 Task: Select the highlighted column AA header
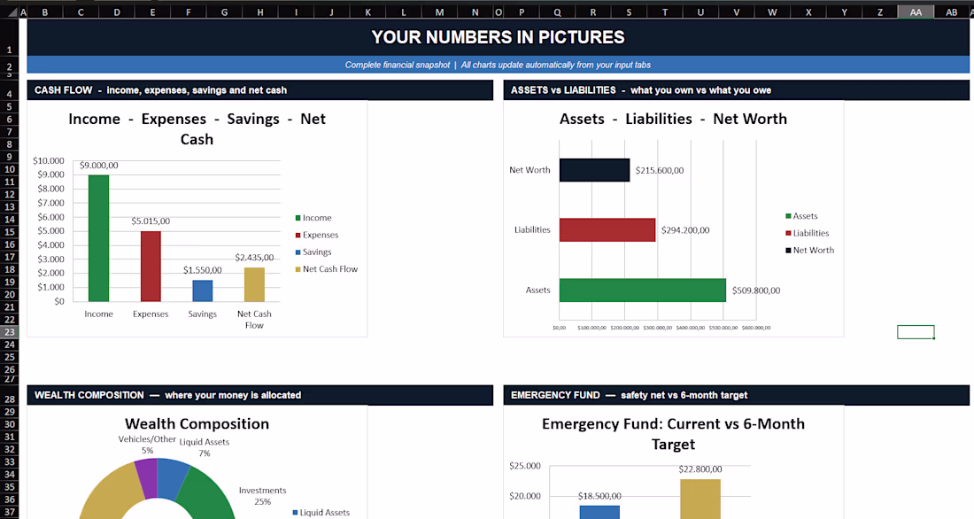click(916, 12)
